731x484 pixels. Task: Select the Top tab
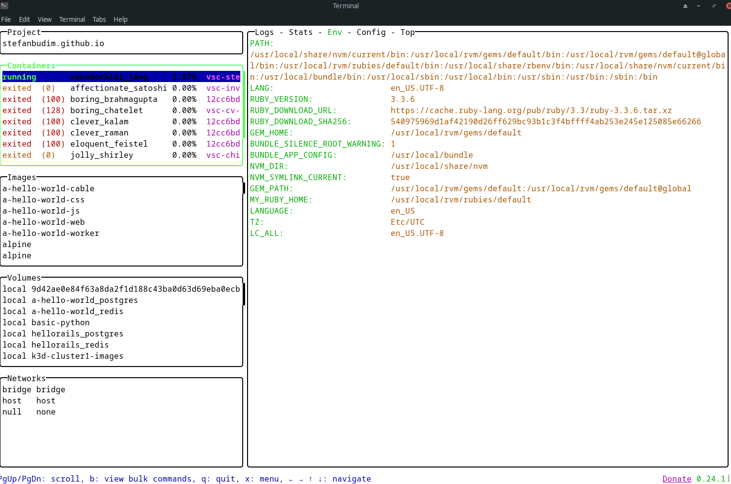(407, 33)
